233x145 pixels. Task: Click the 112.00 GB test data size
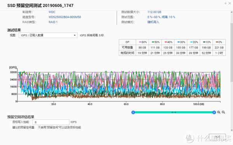point(155,12)
